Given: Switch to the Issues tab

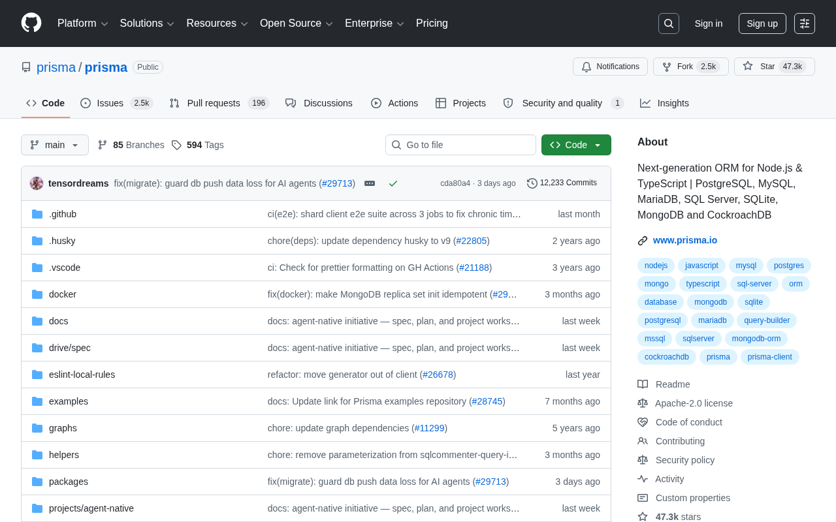Looking at the screenshot, I should [117, 103].
